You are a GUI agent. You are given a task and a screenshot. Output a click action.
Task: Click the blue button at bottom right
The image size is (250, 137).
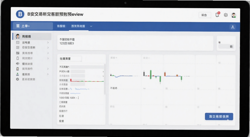pos(219,116)
